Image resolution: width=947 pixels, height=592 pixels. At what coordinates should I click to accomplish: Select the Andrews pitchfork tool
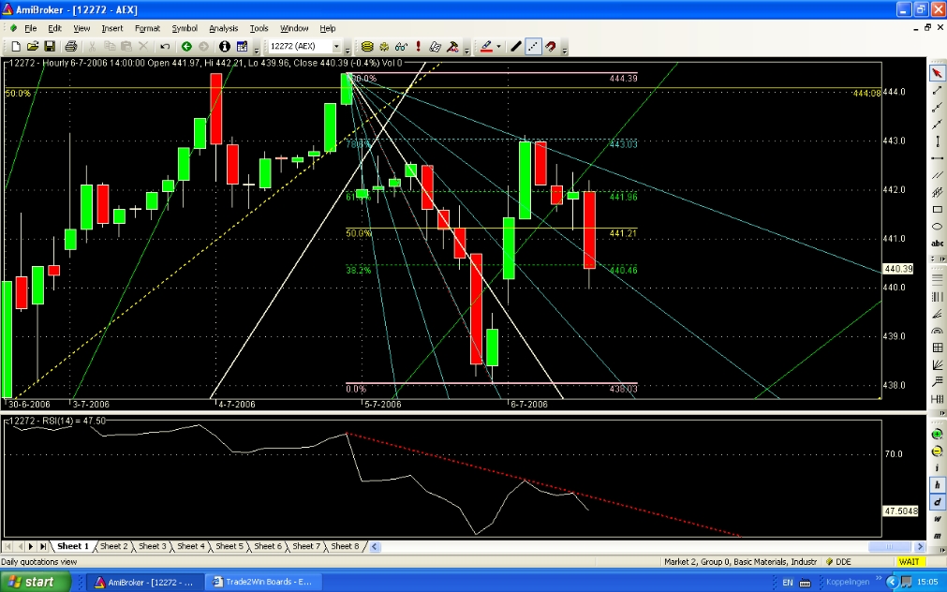pos(937,381)
